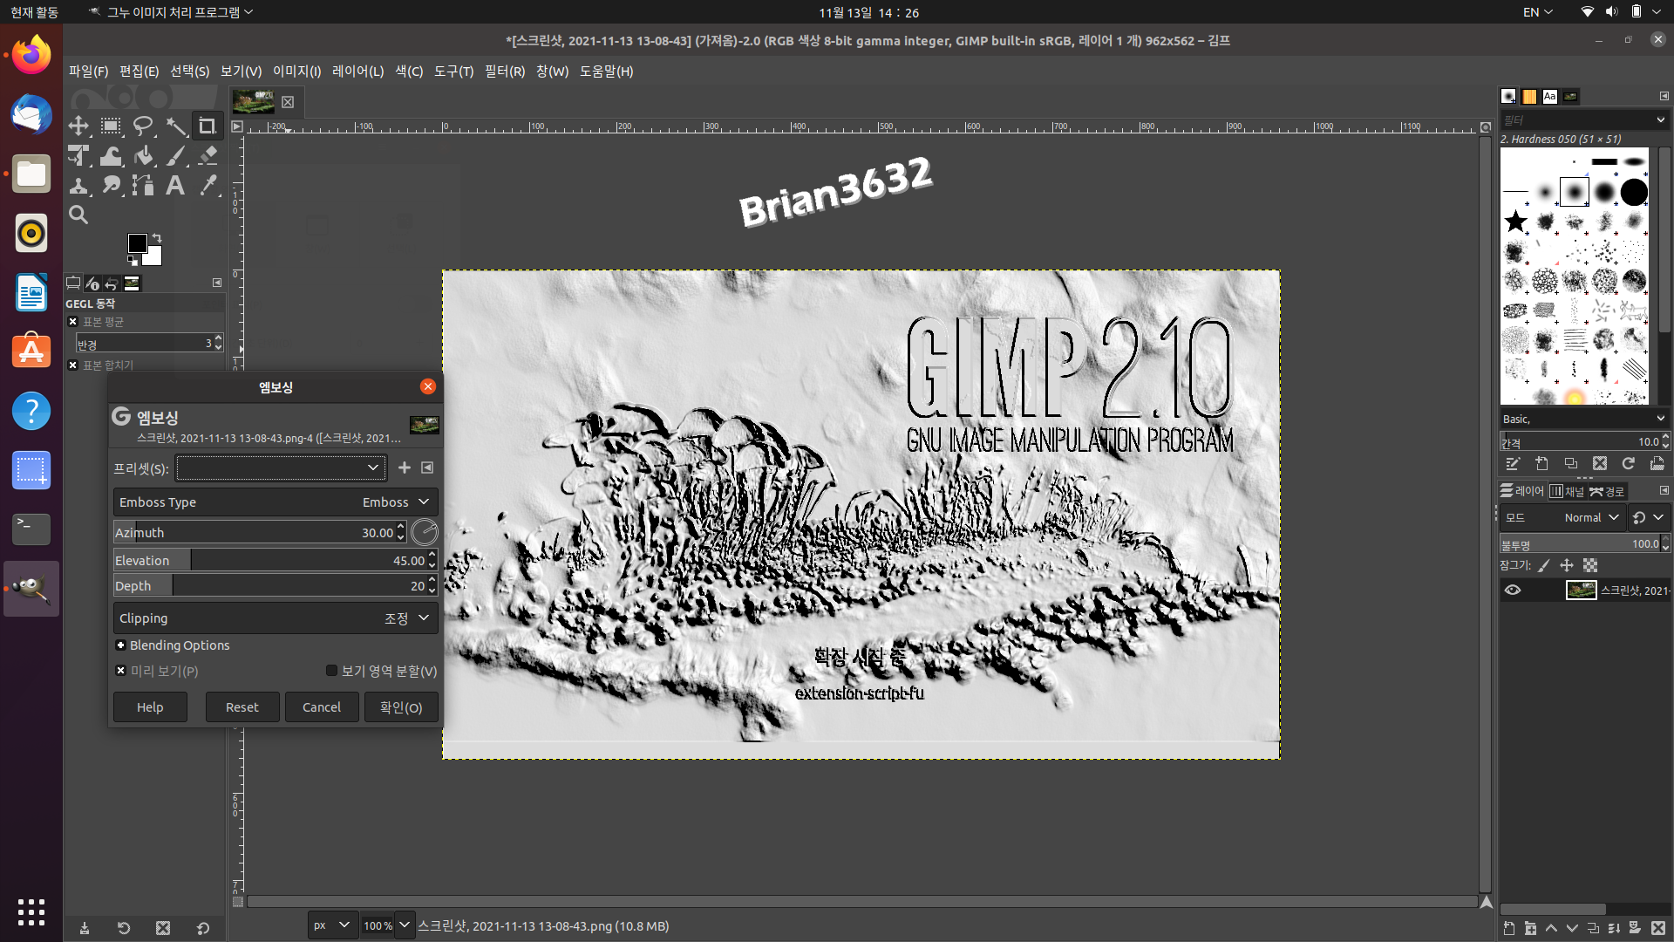Expand Blending Options section

pyautogui.click(x=121, y=645)
